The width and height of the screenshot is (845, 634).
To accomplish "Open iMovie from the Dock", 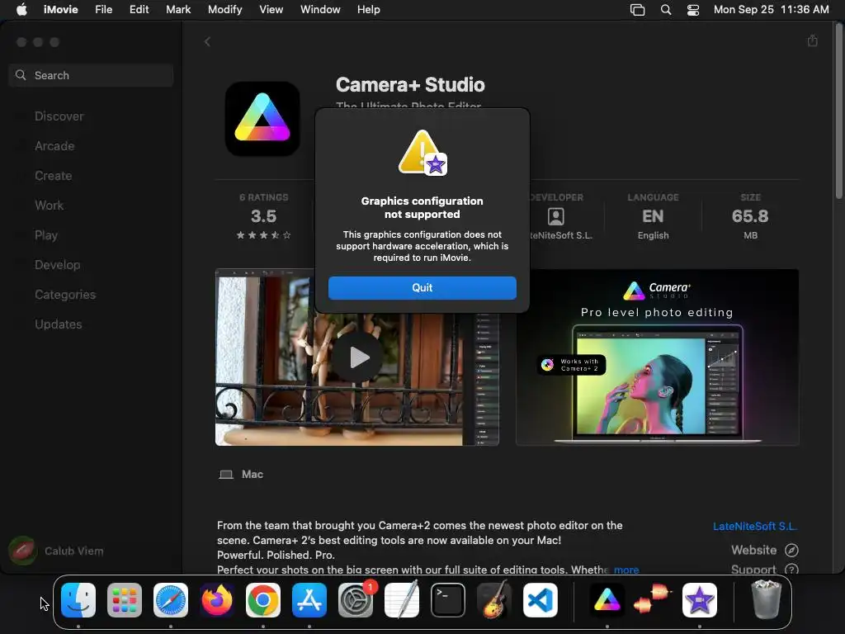I will point(700,600).
